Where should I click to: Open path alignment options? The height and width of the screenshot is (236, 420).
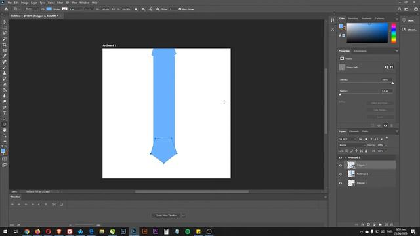click(x=143, y=9)
